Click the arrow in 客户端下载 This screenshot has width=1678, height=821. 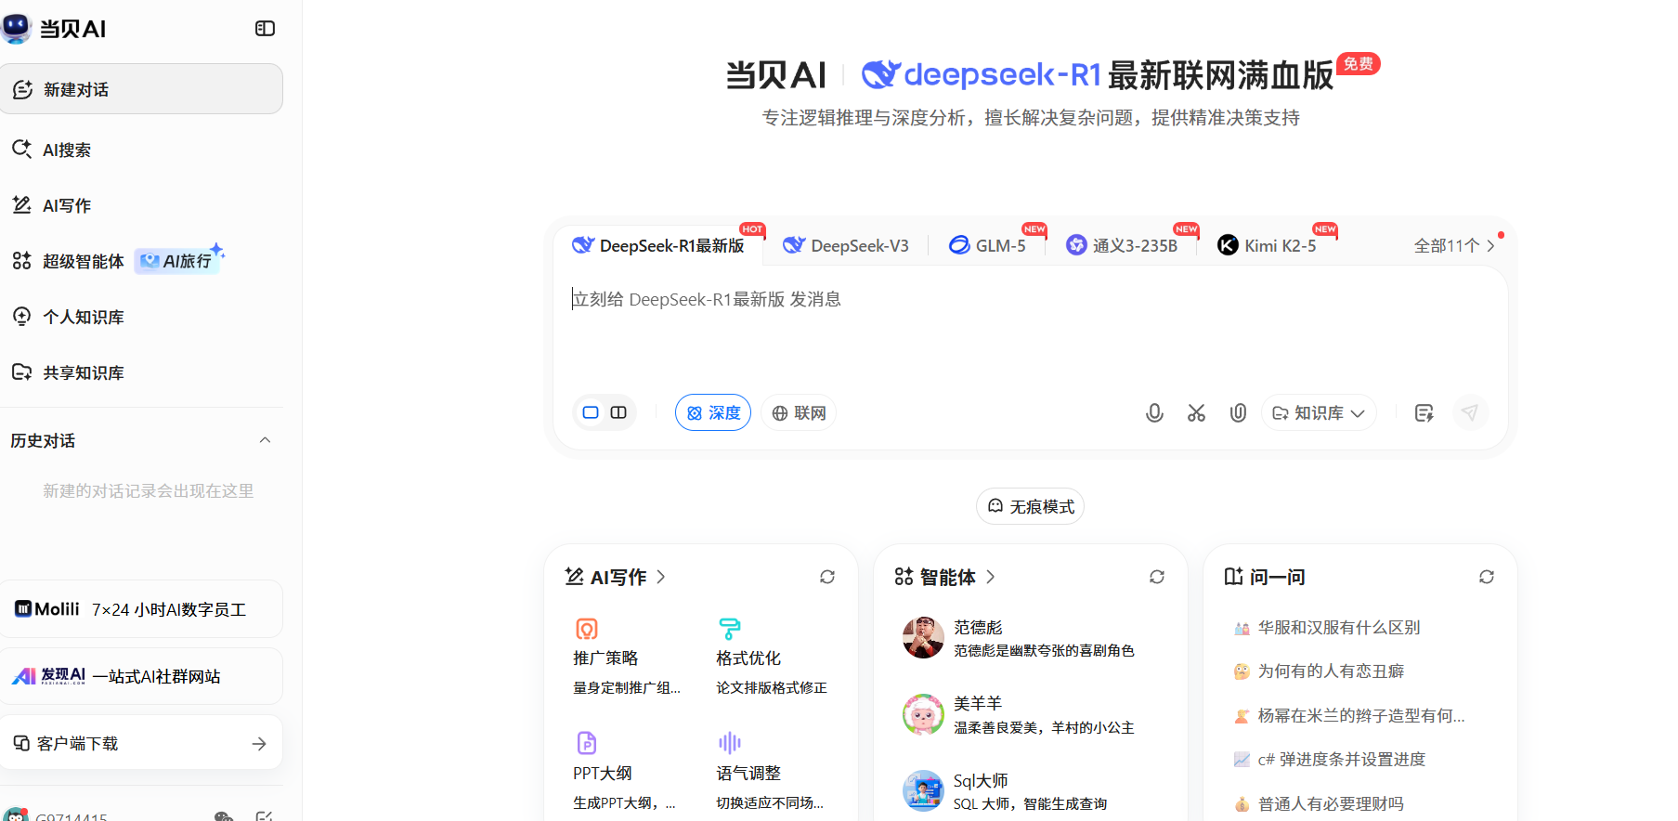point(259,744)
